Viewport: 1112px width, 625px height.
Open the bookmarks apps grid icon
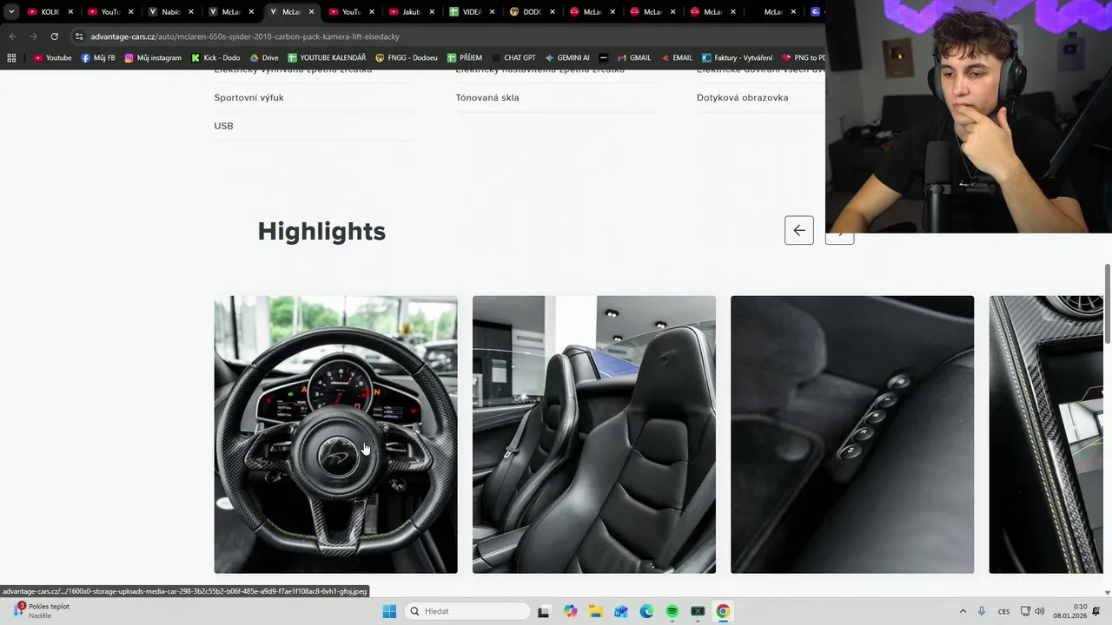click(x=11, y=58)
